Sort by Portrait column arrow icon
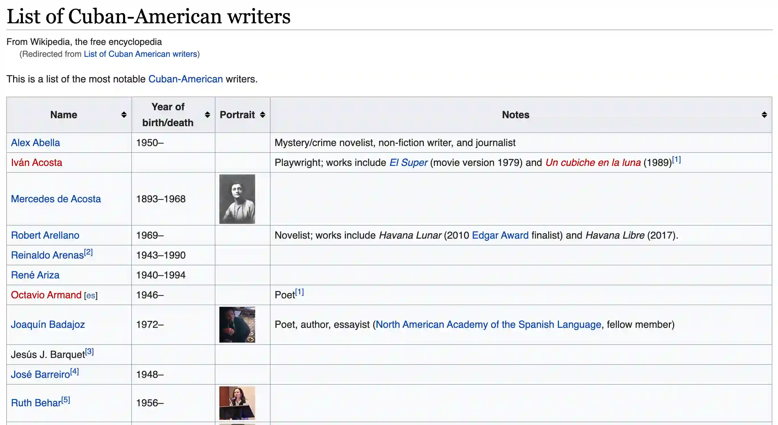778x425 pixels. 263,115
